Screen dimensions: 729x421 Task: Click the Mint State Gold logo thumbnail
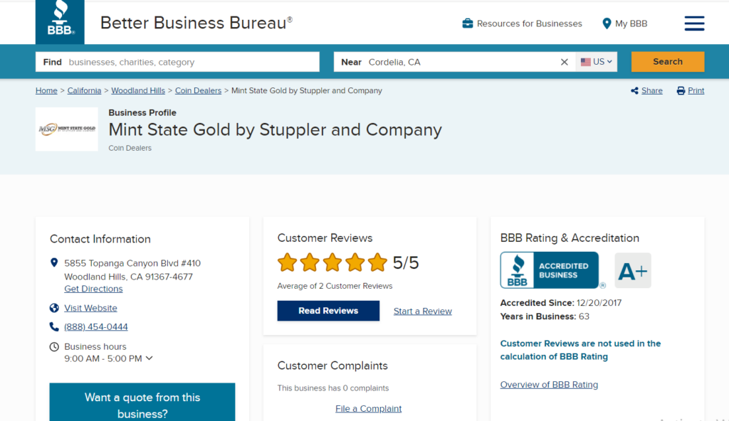(x=67, y=129)
